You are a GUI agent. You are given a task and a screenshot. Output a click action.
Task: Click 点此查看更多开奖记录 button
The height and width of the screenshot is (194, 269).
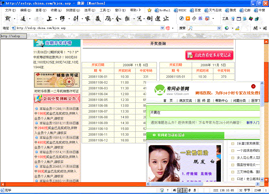click(x=209, y=55)
